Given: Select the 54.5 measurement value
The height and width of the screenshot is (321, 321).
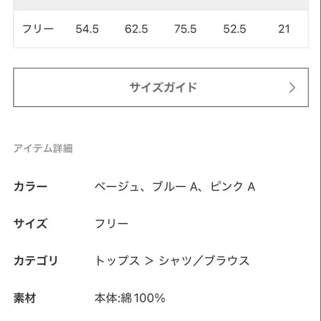Looking at the screenshot, I should (87, 29).
